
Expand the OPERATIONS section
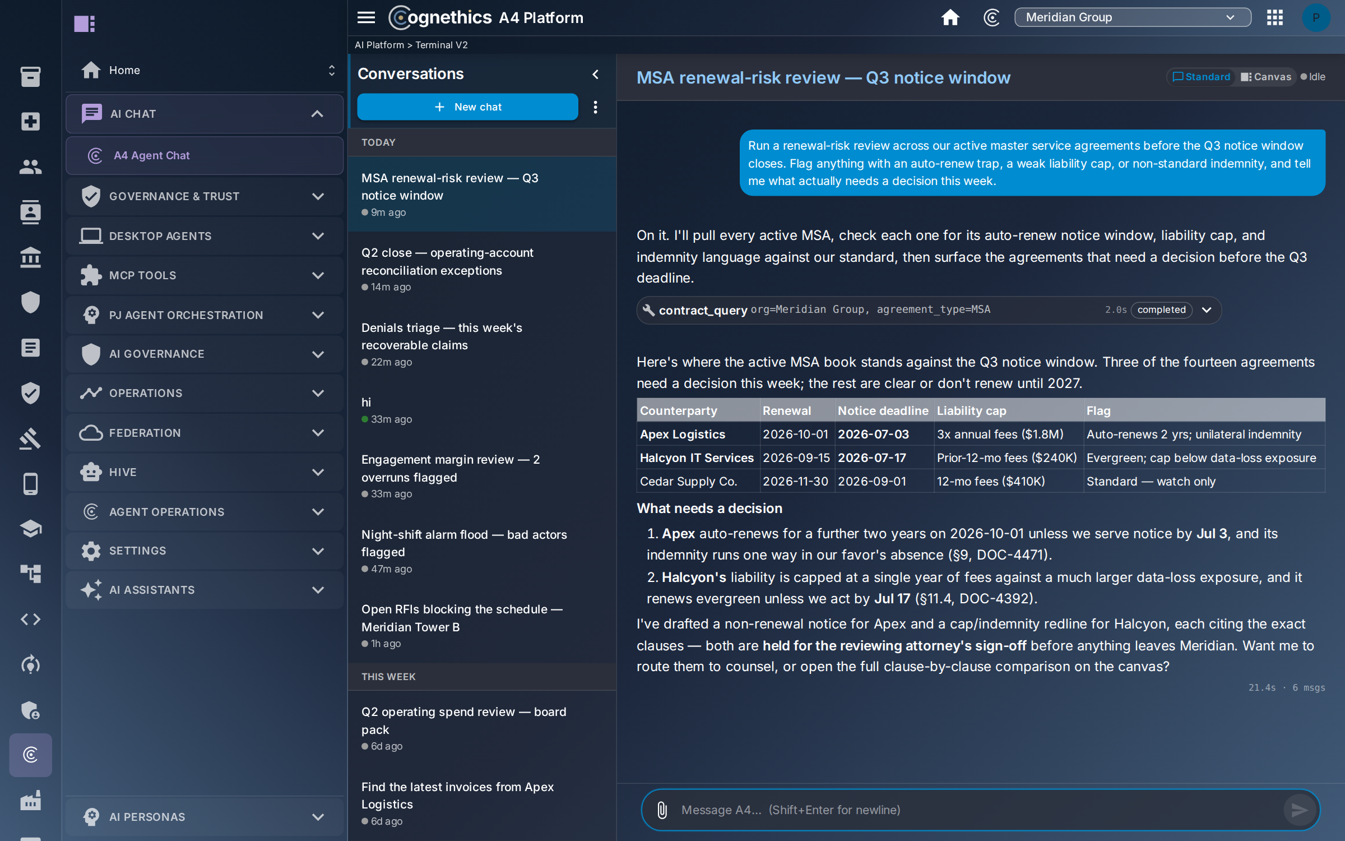[x=205, y=393]
